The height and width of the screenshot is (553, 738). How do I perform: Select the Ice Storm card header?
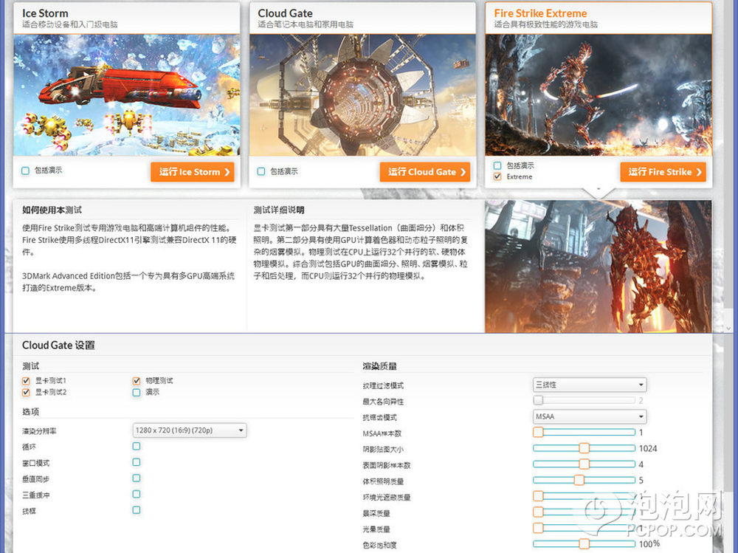click(x=127, y=18)
